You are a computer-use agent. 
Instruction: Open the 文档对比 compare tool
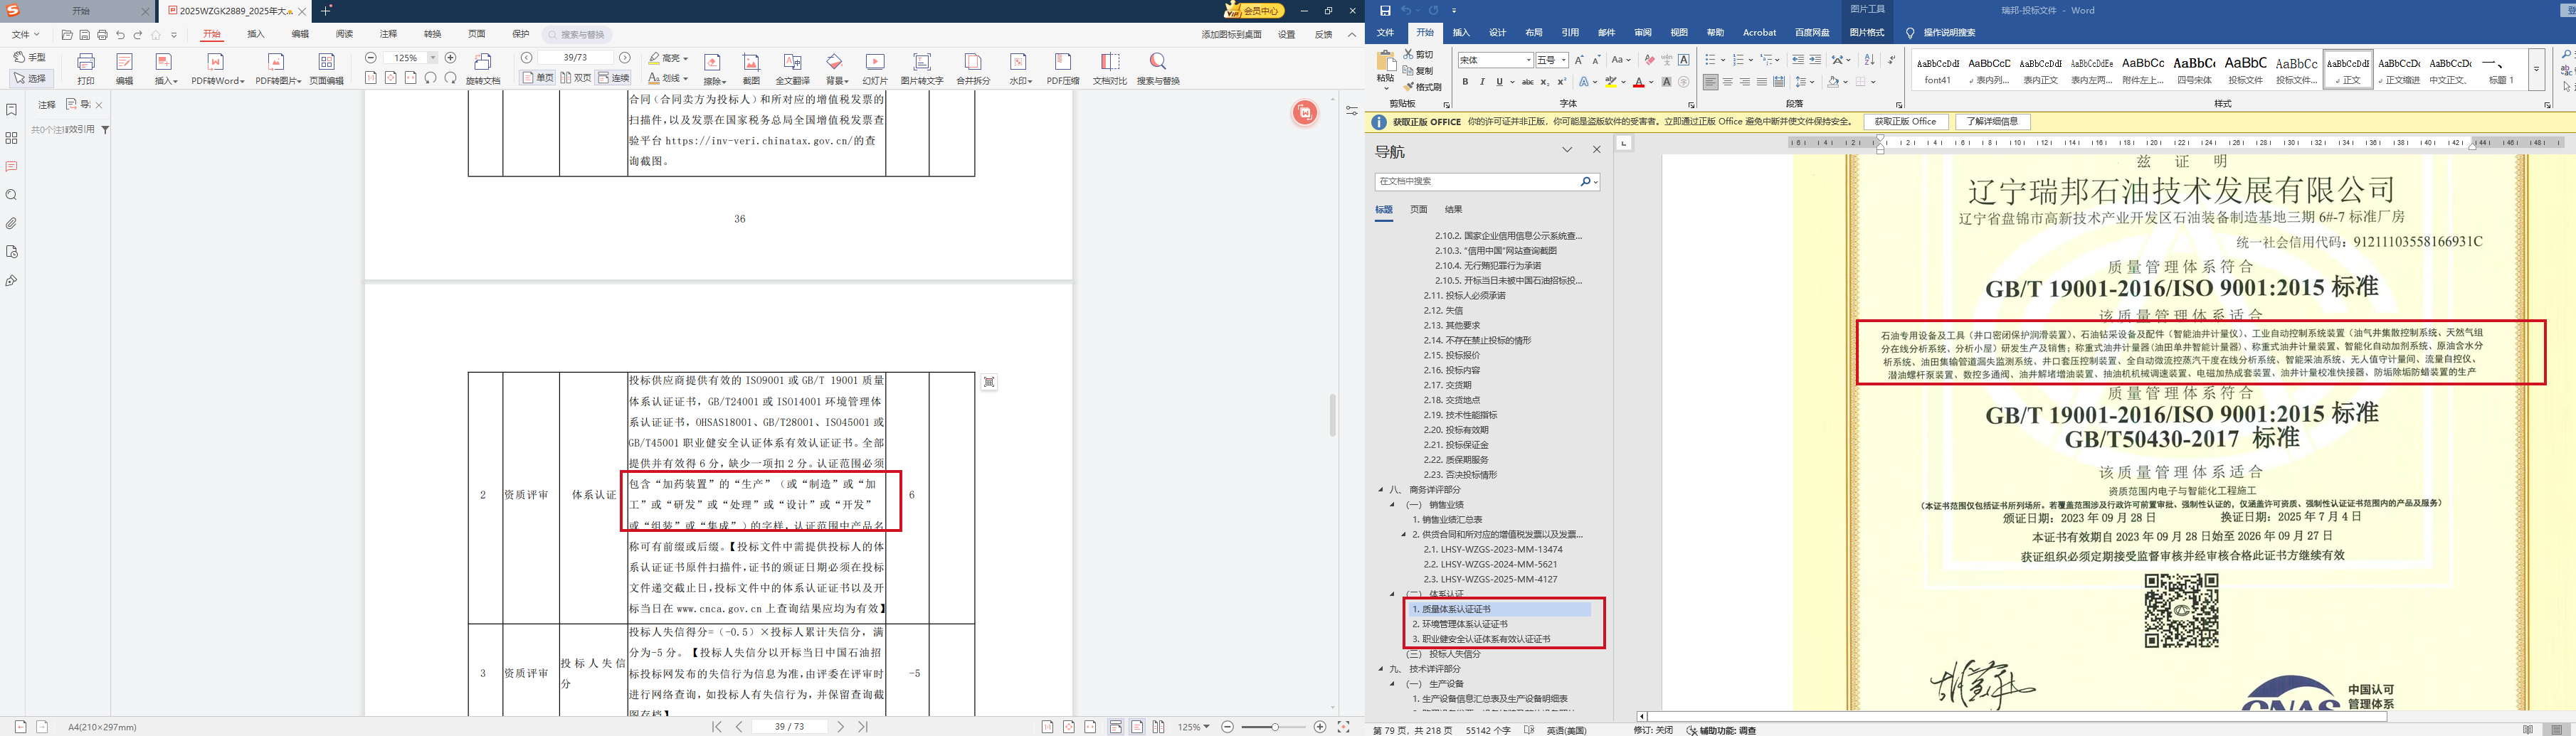point(1109,66)
